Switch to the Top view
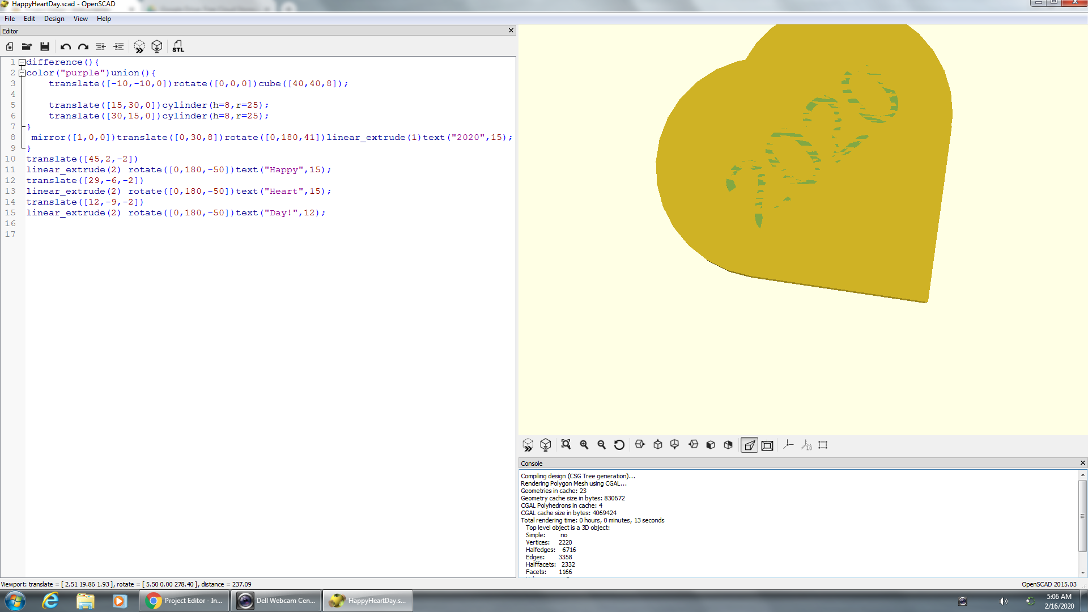Image resolution: width=1088 pixels, height=612 pixels. 658,445
